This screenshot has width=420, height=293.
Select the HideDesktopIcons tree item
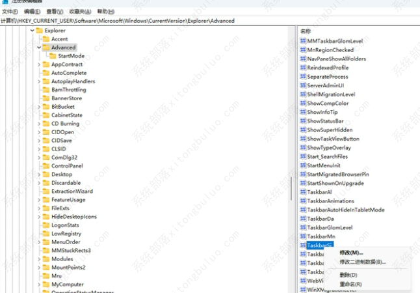coord(74,217)
